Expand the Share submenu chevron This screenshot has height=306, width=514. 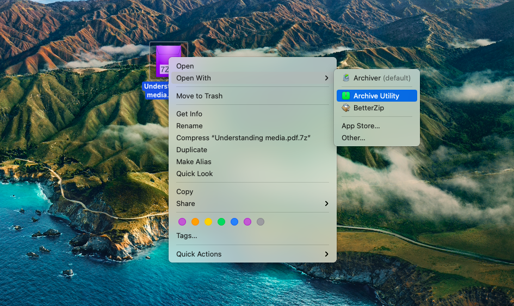pyautogui.click(x=326, y=204)
